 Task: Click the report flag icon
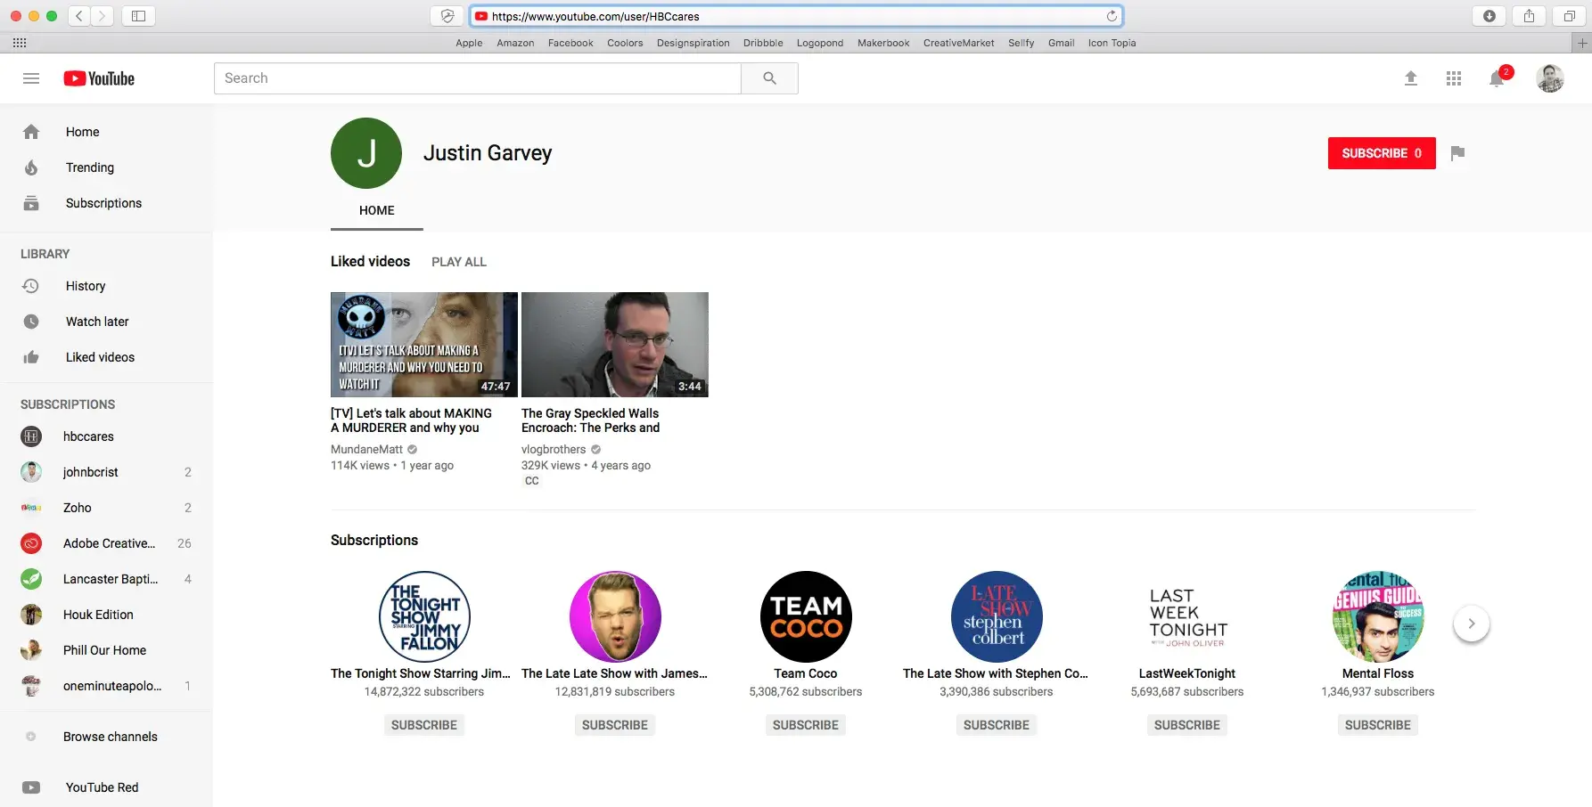[x=1457, y=153]
